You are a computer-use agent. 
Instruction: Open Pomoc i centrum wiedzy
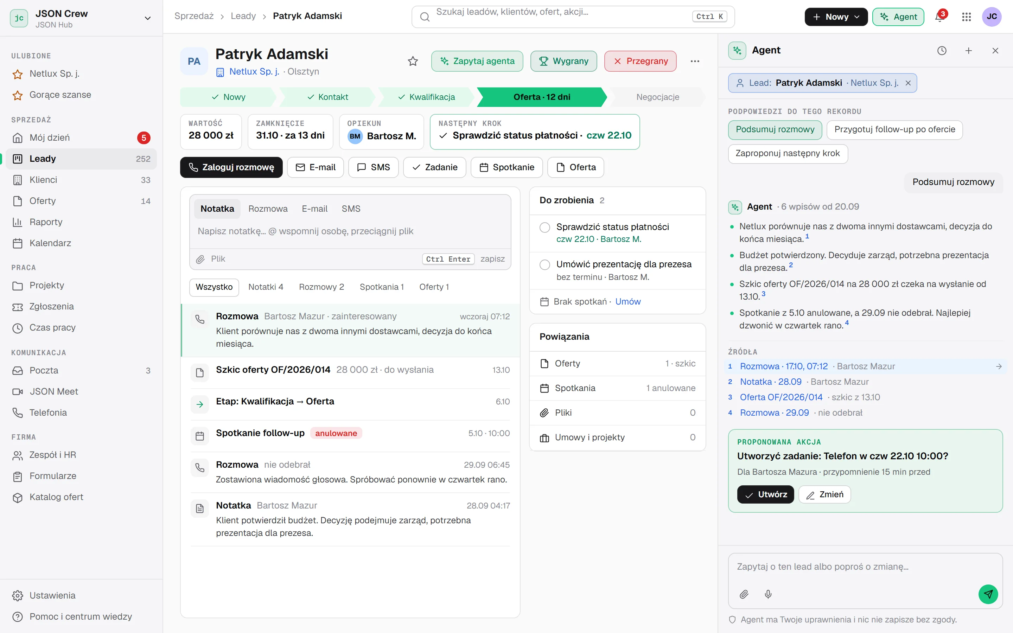(81, 617)
